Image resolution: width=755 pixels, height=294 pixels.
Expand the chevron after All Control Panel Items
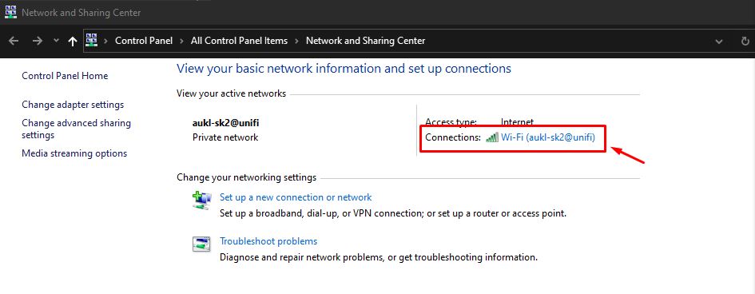click(297, 42)
